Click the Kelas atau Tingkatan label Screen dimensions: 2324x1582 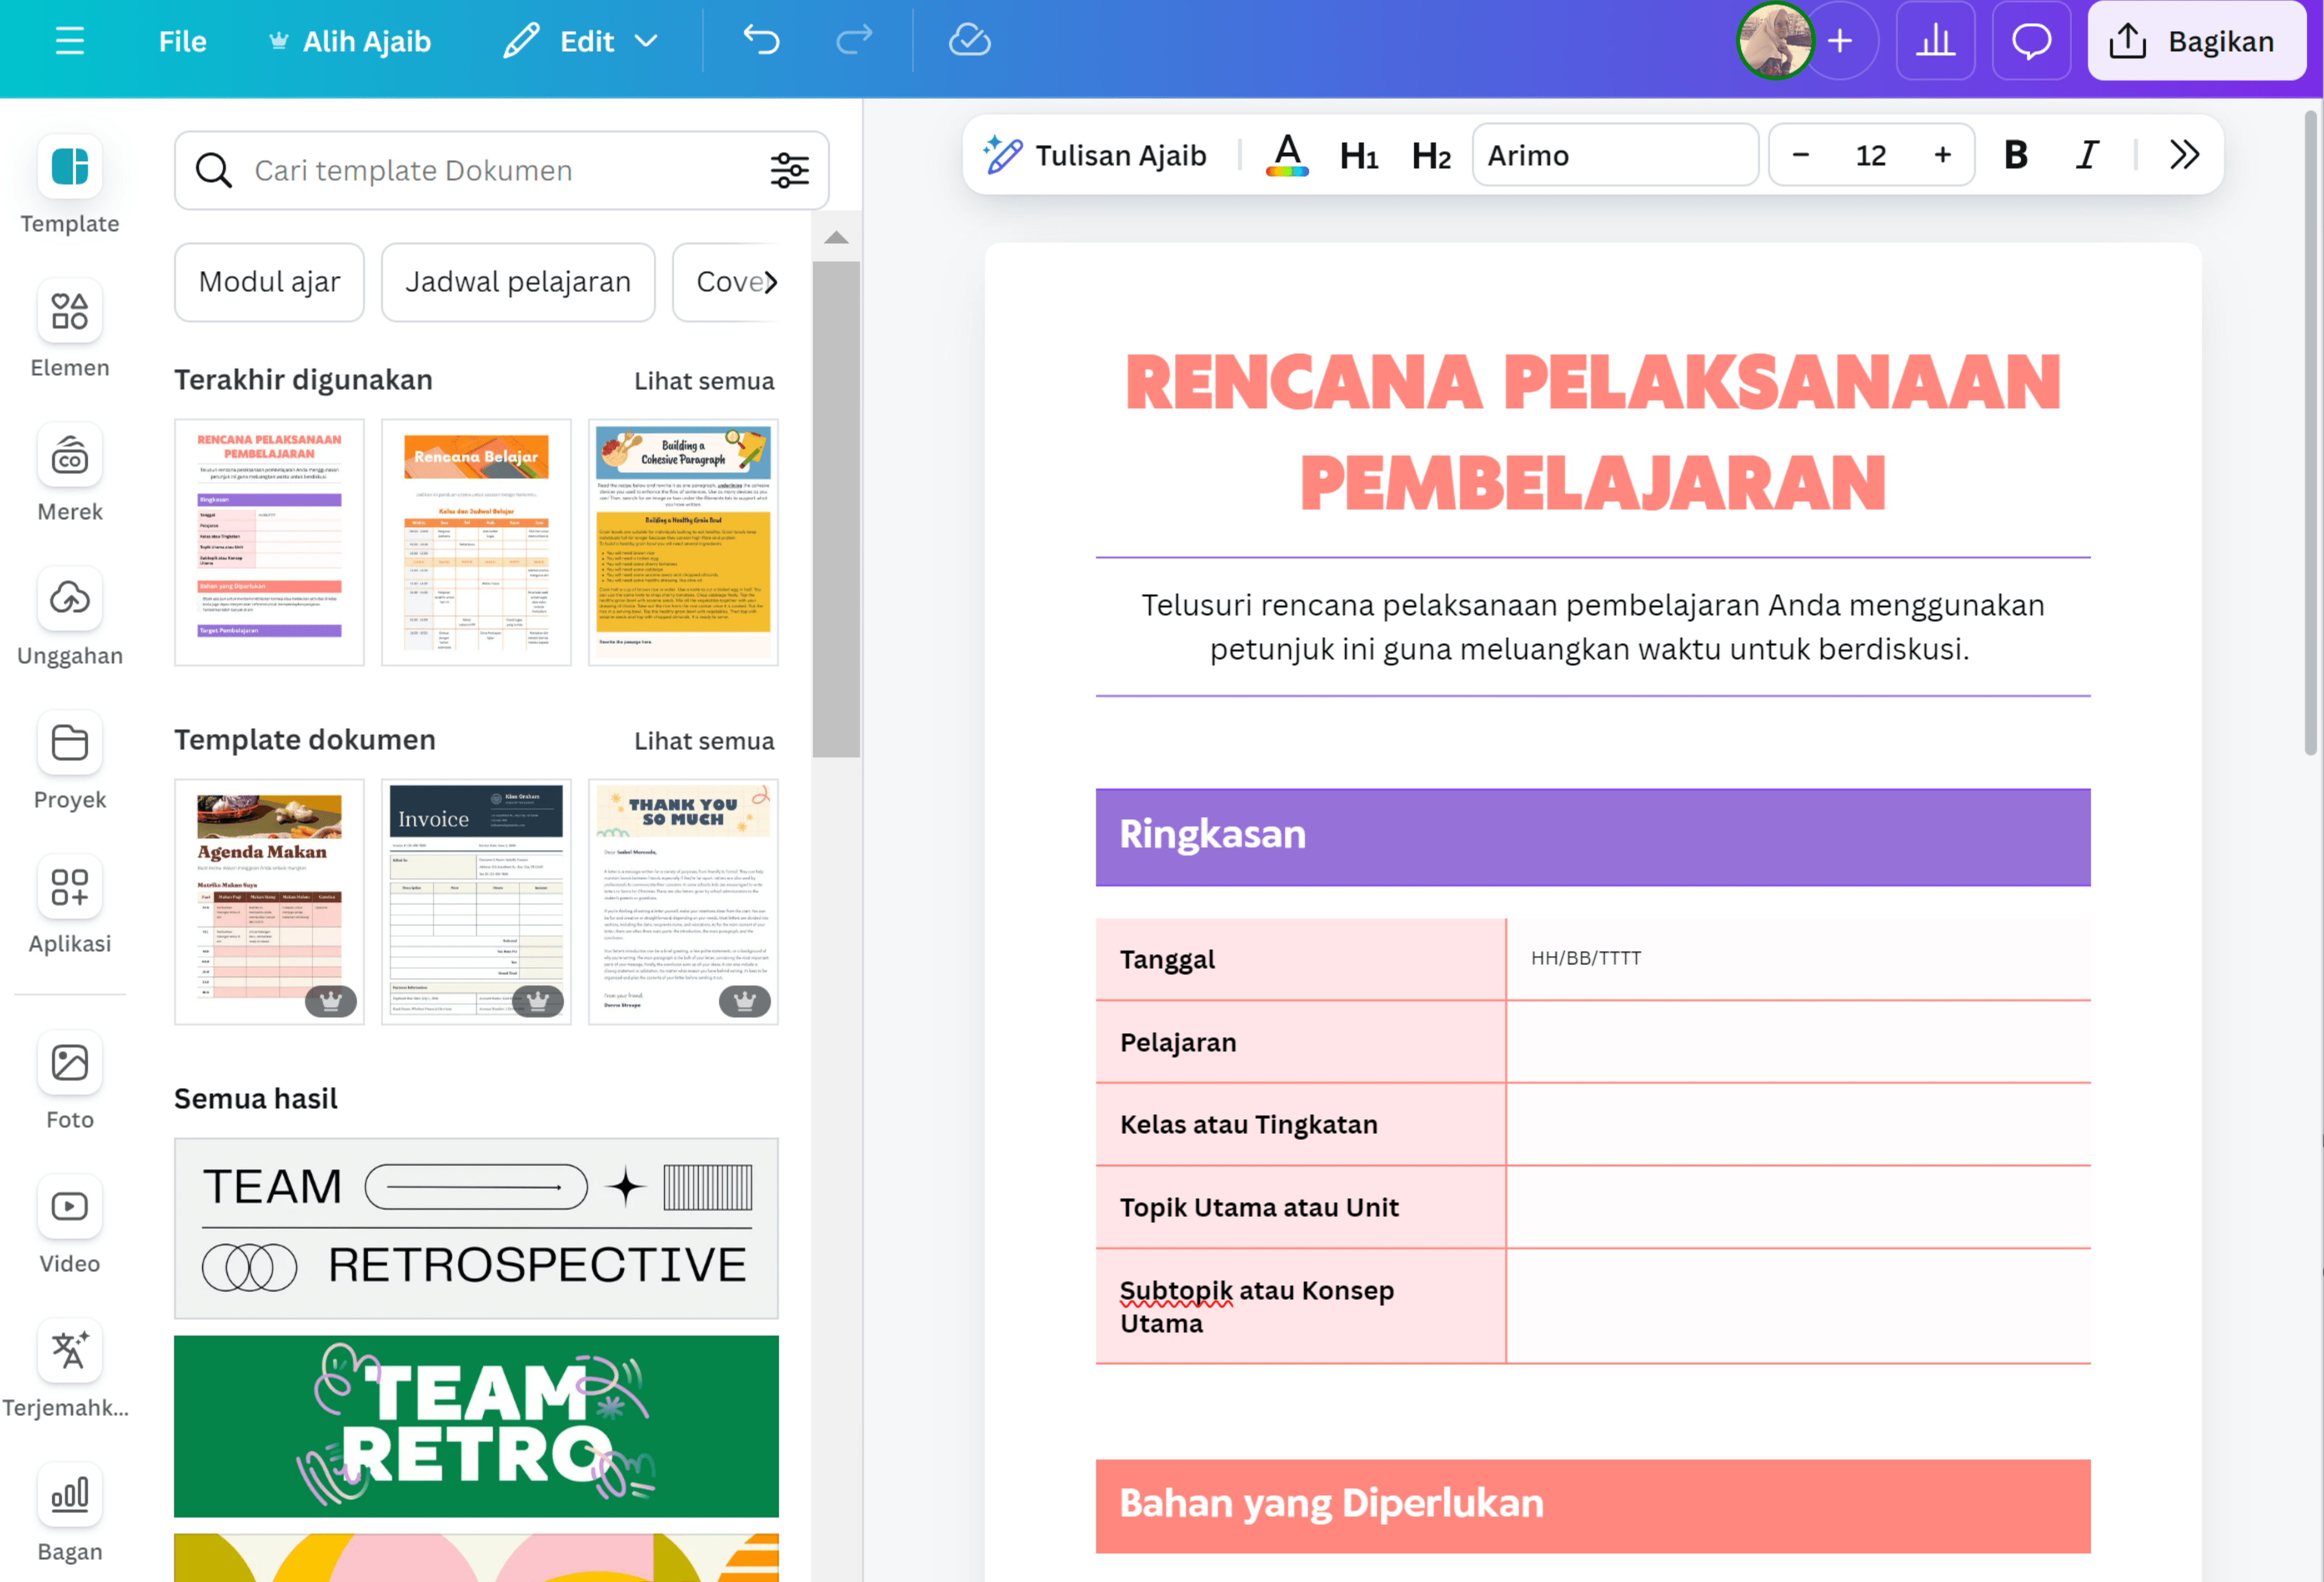pyautogui.click(x=1248, y=1124)
